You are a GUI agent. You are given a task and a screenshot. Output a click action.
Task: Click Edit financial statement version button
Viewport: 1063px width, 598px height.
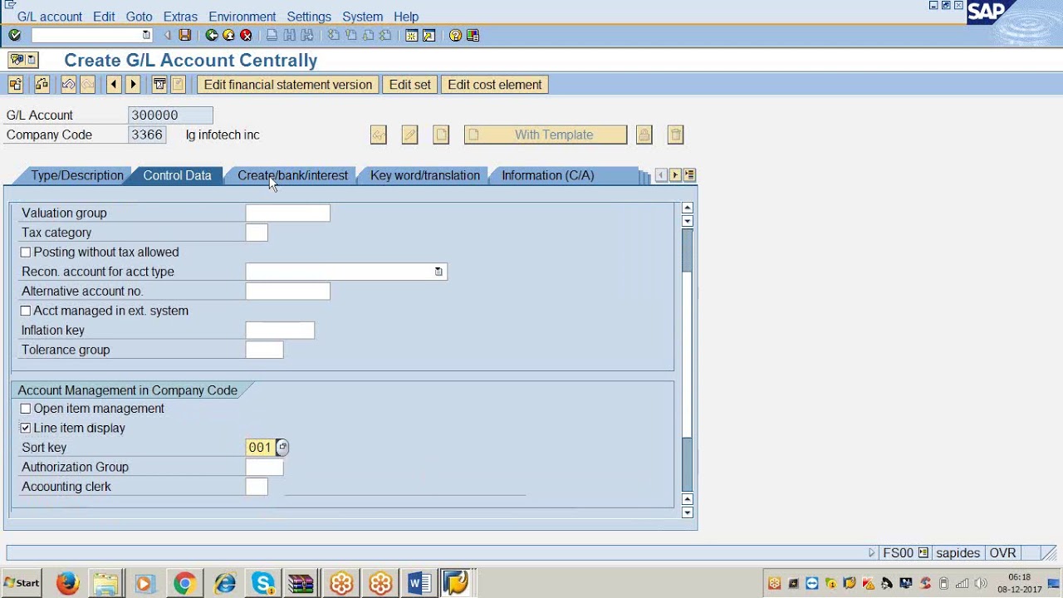point(288,84)
